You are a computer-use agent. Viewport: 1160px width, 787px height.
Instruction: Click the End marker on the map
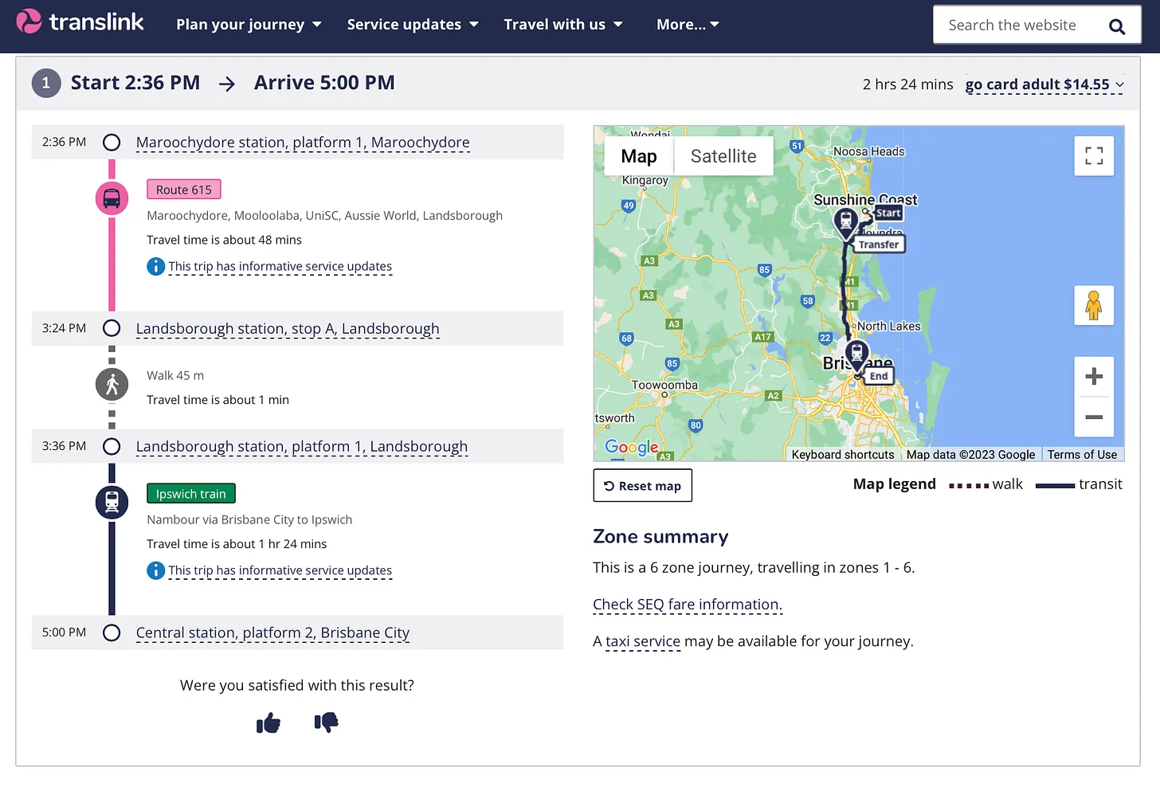click(879, 376)
